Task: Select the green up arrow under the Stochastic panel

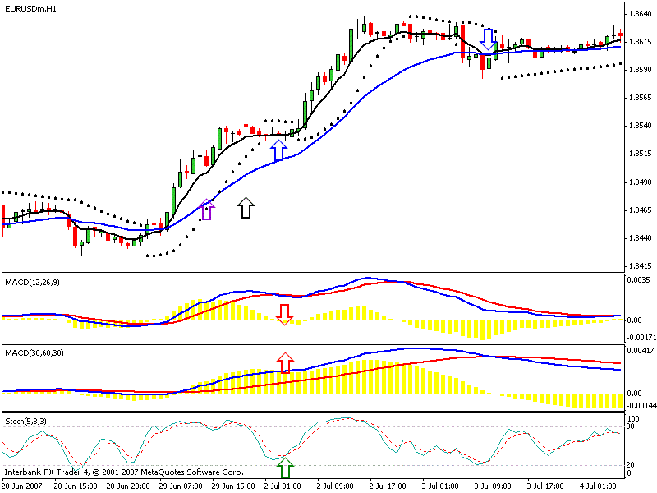Action: coord(283,467)
